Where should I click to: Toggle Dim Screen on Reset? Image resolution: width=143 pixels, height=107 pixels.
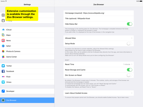point(130,75)
